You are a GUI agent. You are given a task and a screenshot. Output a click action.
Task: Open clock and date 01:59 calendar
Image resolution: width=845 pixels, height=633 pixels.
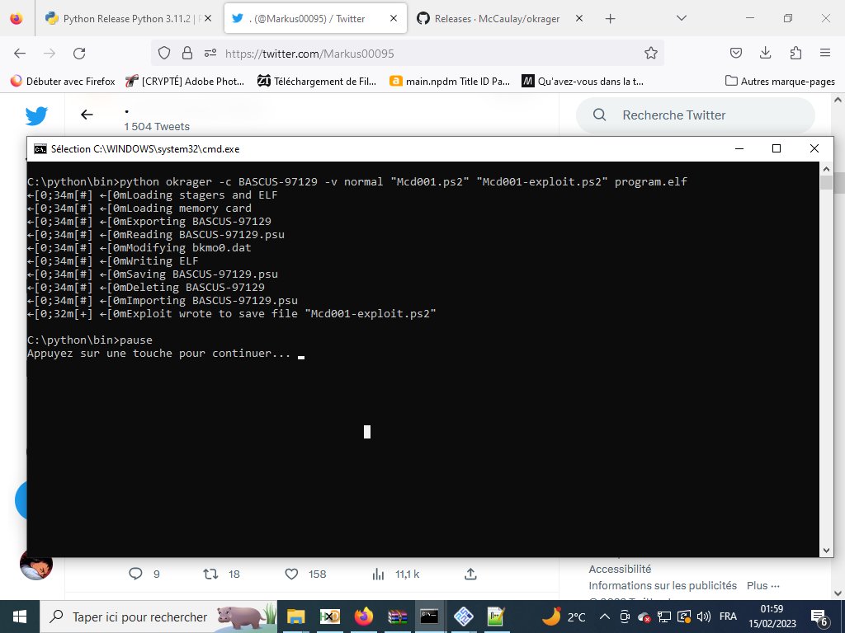pyautogui.click(x=772, y=617)
